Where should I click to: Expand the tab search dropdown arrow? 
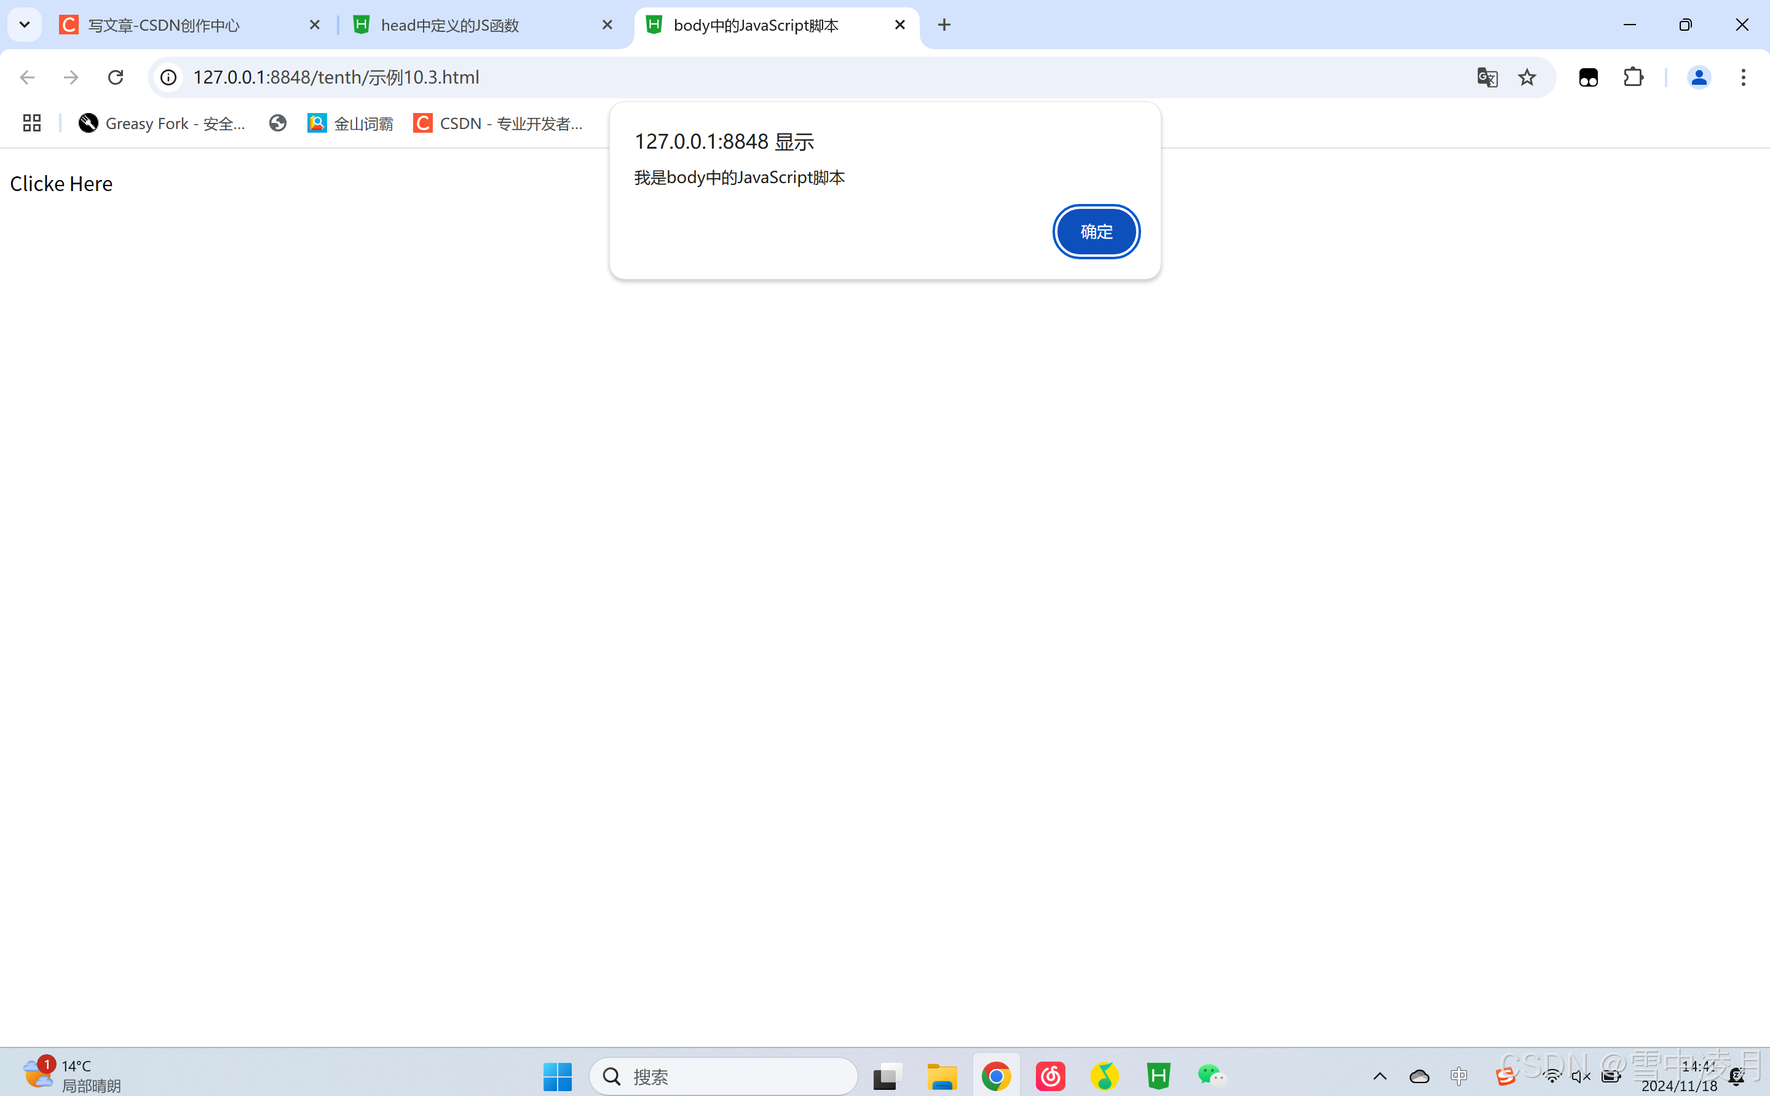tap(24, 25)
